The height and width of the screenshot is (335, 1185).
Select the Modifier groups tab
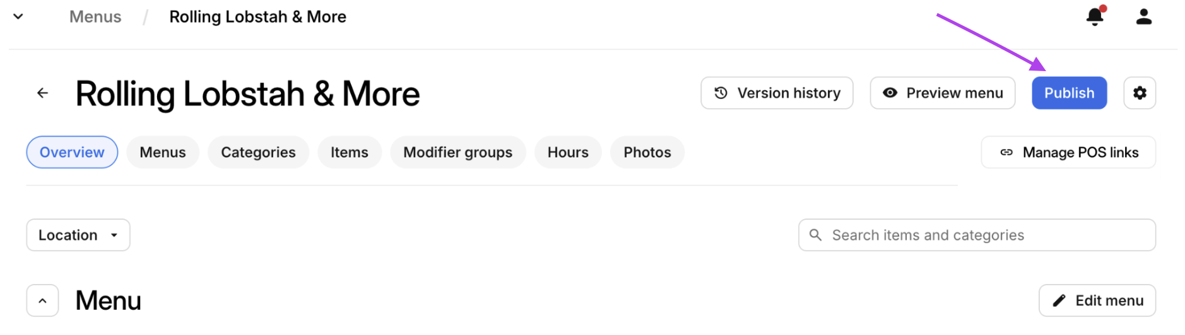(457, 152)
